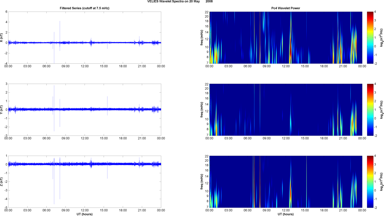Click the bottom wavelet plot's freq (mHz) label
This screenshot has height=216, width=384.
point(202,182)
